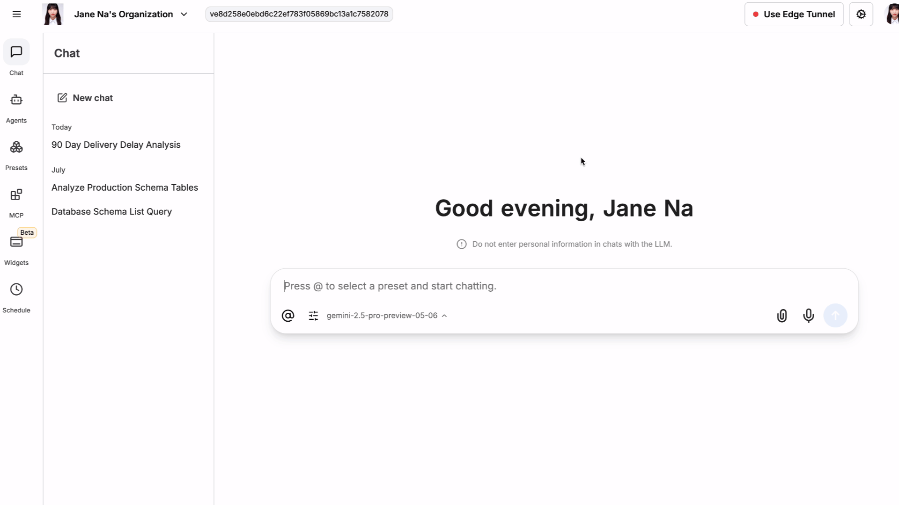Open Analyze Production Schema Tables chat

pyautogui.click(x=125, y=188)
